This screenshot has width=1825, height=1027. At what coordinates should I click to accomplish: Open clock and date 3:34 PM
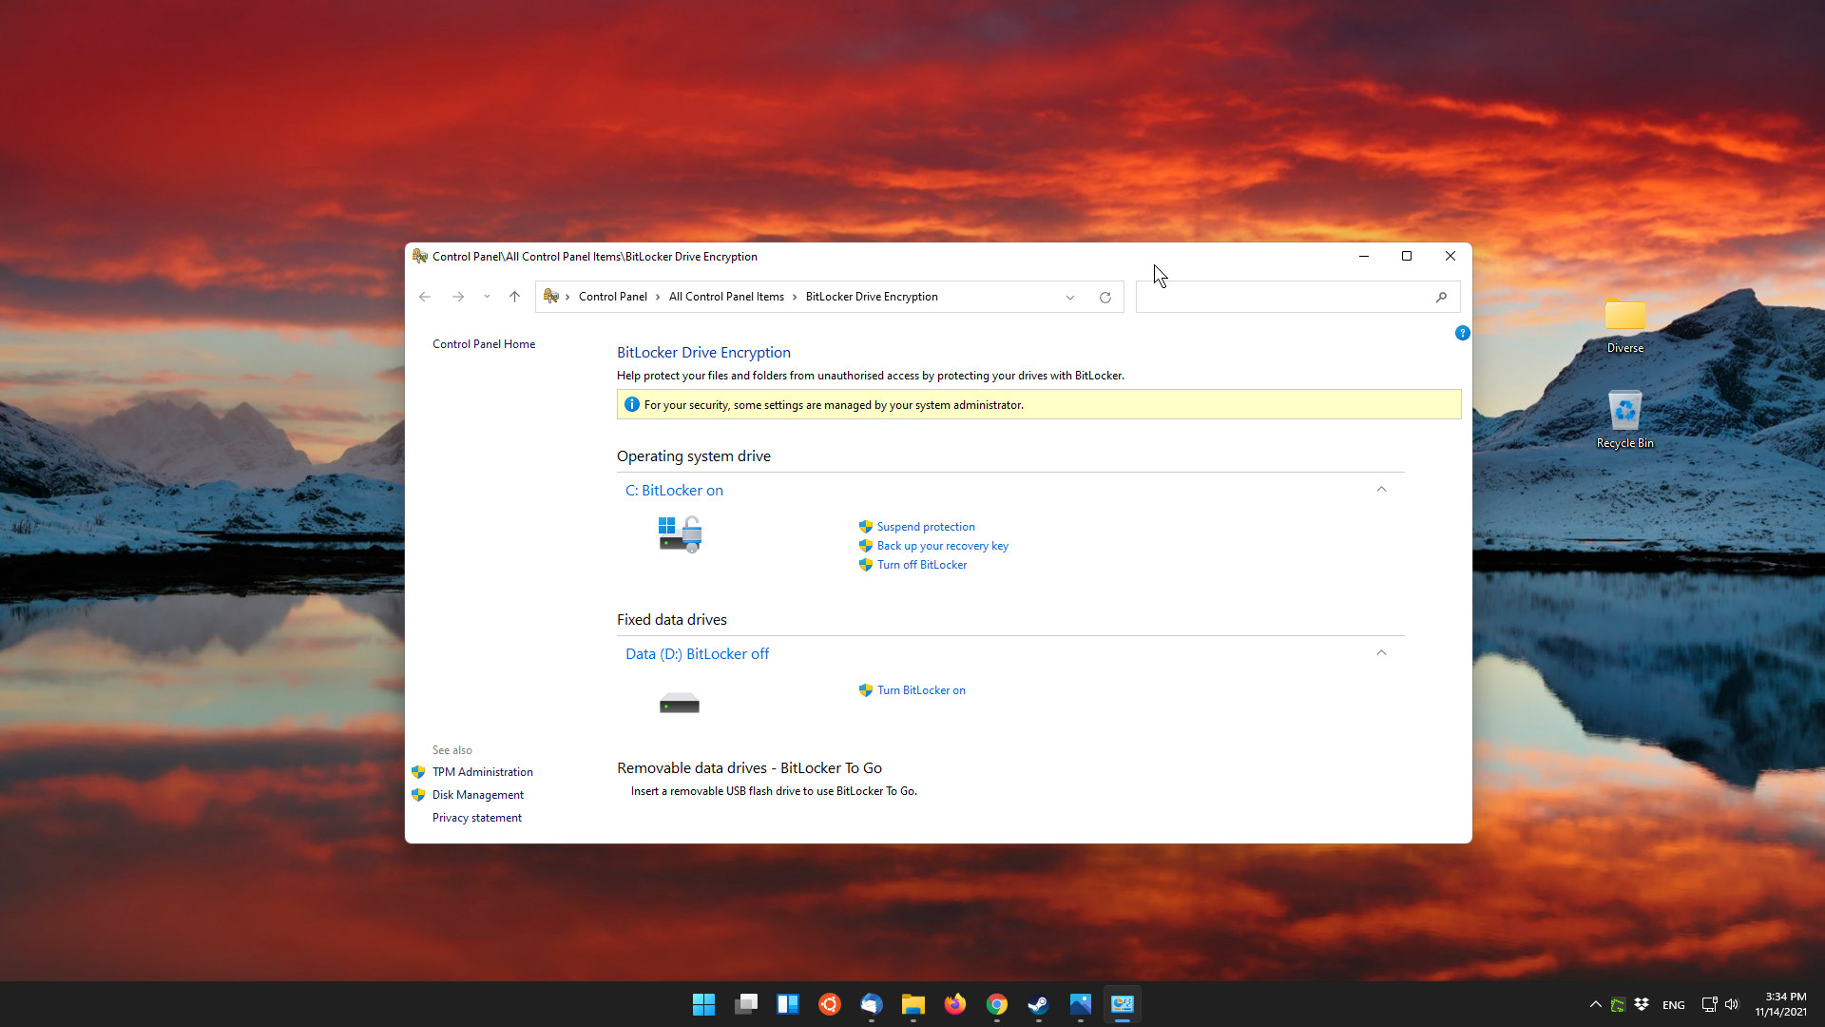pyautogui.click(x=1780, y=1004)
